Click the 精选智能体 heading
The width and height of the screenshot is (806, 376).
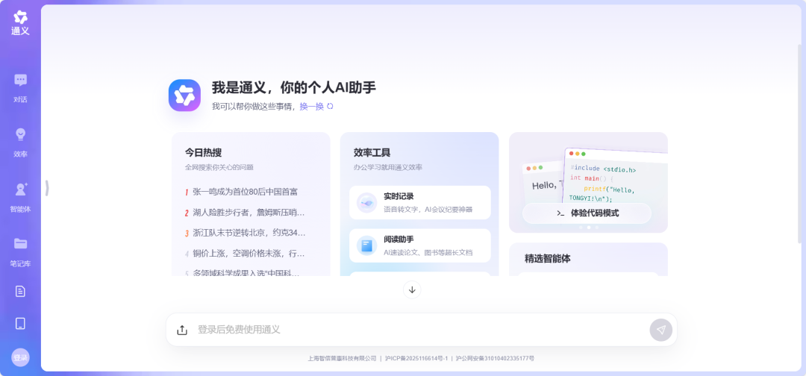click(548, 258)
